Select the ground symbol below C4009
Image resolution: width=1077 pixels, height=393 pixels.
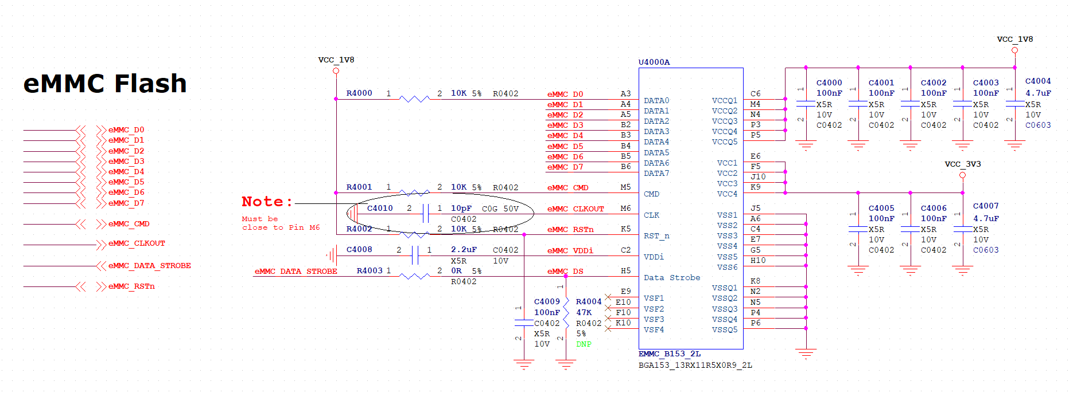pos(524,364)
